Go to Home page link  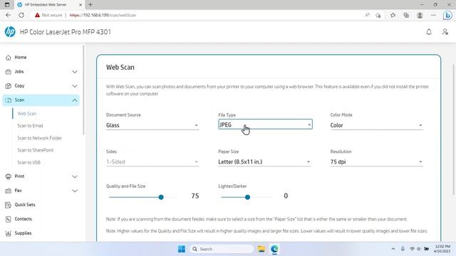click(21, 58)
